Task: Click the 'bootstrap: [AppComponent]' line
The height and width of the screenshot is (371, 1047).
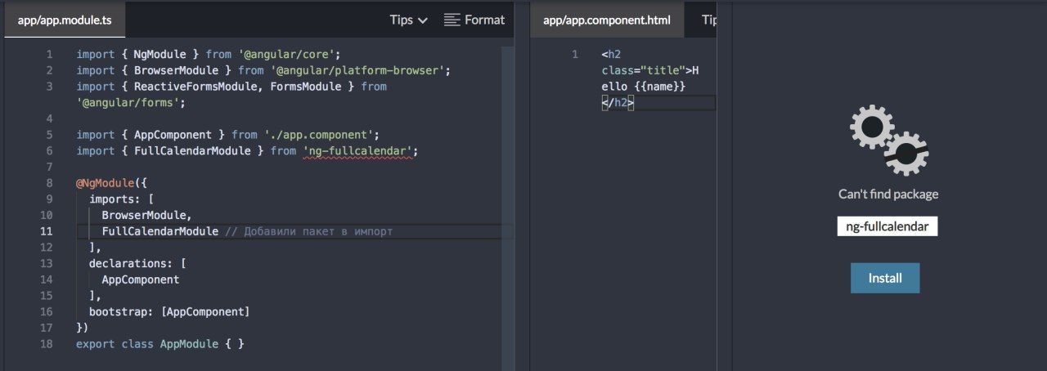Action: [x=169, y=312]
